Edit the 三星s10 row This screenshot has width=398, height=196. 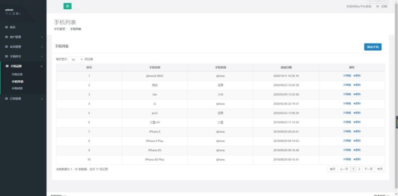pos(347,122)
